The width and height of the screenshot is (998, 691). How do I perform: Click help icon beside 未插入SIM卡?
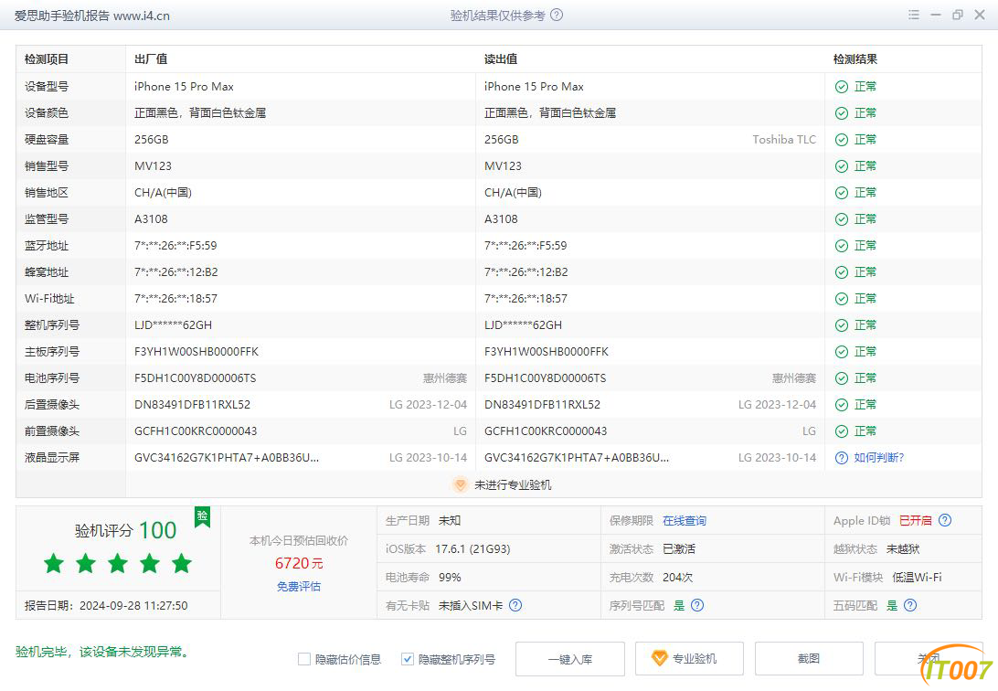point(515,606)
